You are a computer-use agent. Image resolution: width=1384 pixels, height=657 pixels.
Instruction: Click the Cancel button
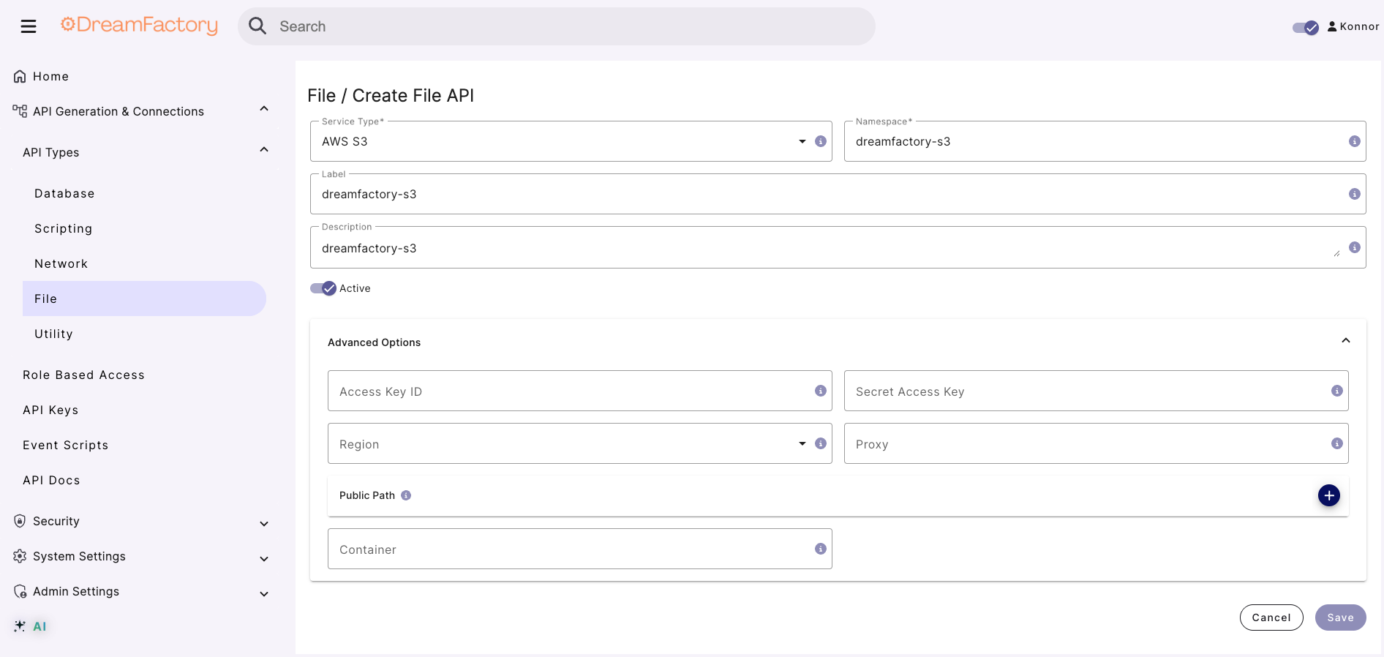click(1271, 617)
